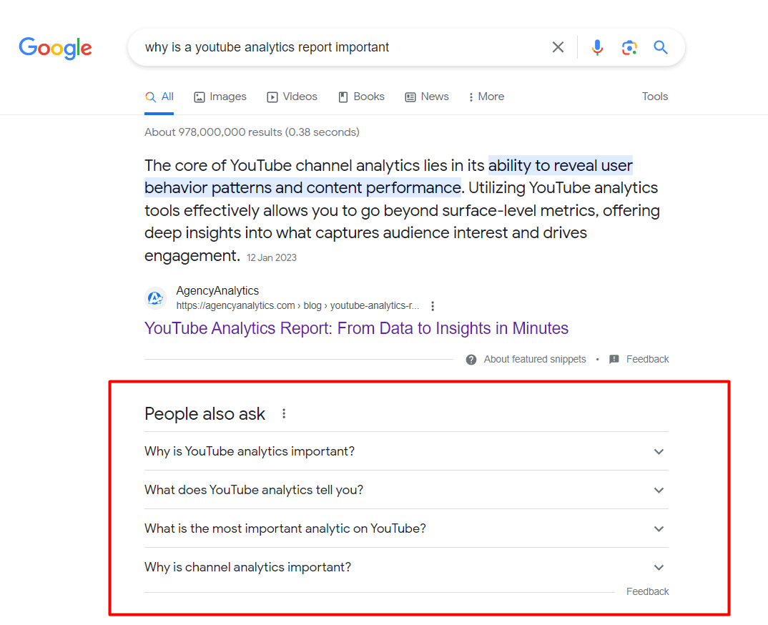Open the Videos search results

pyautogui.click(x=292, y=97)
